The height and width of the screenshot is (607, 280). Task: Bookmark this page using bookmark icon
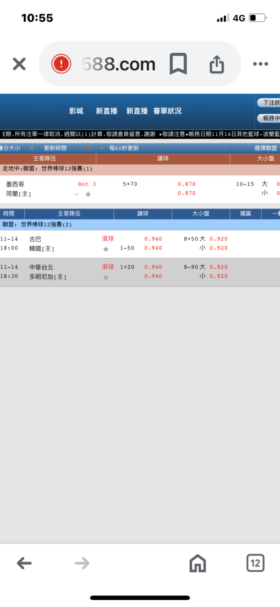(178, 64)
